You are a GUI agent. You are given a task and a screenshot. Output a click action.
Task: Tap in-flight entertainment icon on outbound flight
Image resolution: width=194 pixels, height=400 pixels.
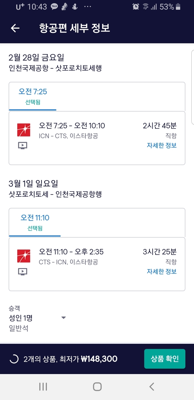23,146
